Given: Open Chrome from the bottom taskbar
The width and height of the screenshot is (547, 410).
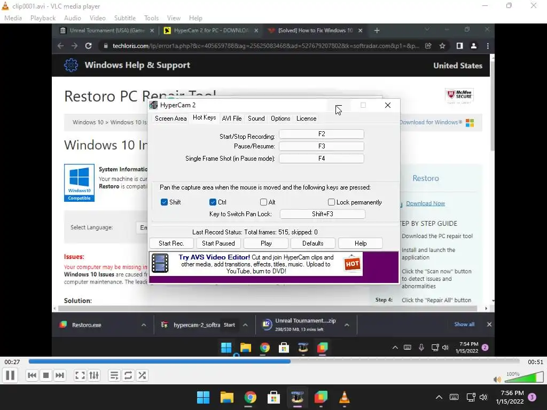Looking at the screenshot, I should coord(250,397).
